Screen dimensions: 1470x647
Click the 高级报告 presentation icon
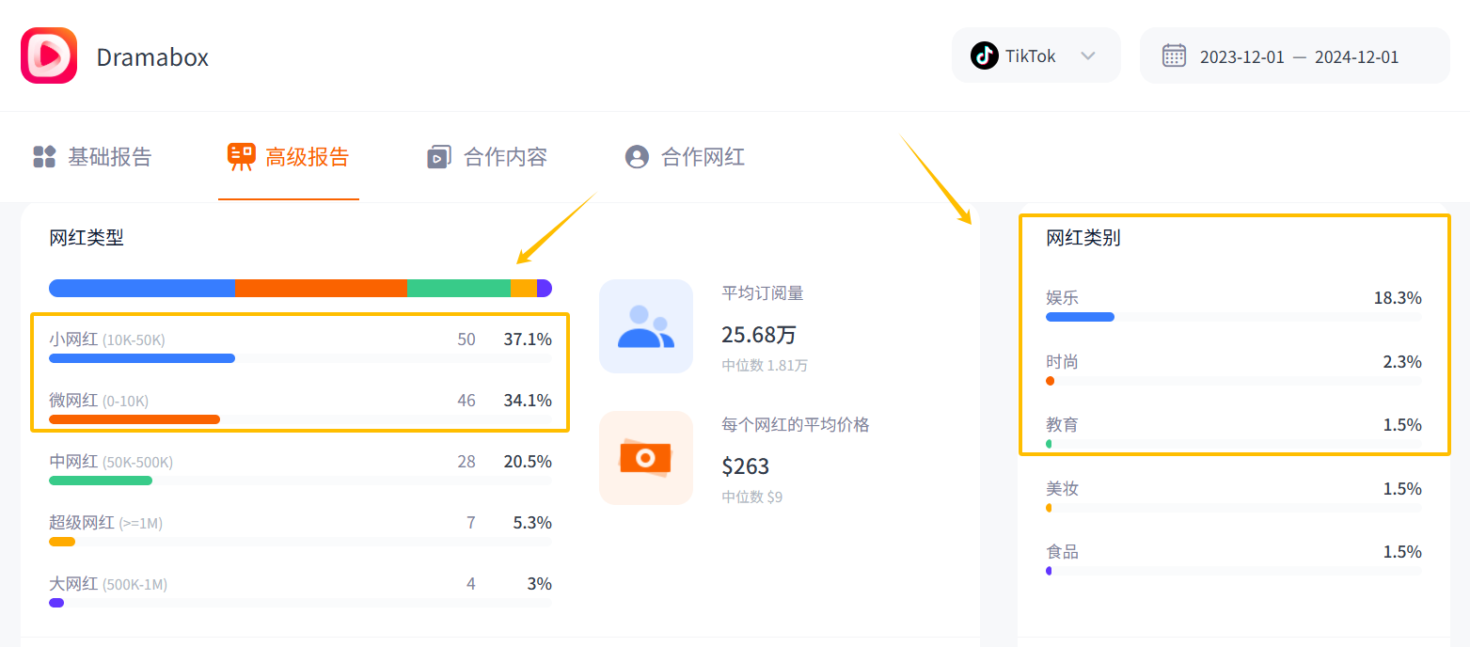pyautogui.click(x=242, y=156)
